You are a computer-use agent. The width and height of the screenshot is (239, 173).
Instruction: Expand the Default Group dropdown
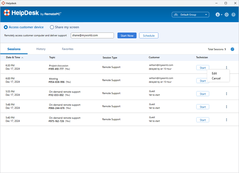[x=190, y=15]
